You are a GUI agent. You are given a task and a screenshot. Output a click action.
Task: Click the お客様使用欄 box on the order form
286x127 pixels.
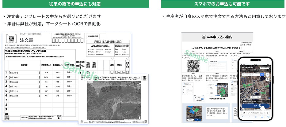click(x=97, y=36)
